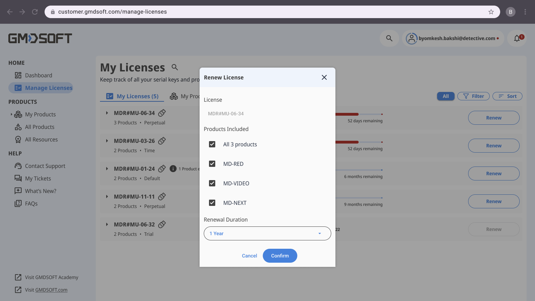
Task: Open the browser profile B avatar
Action: point(511,12)
